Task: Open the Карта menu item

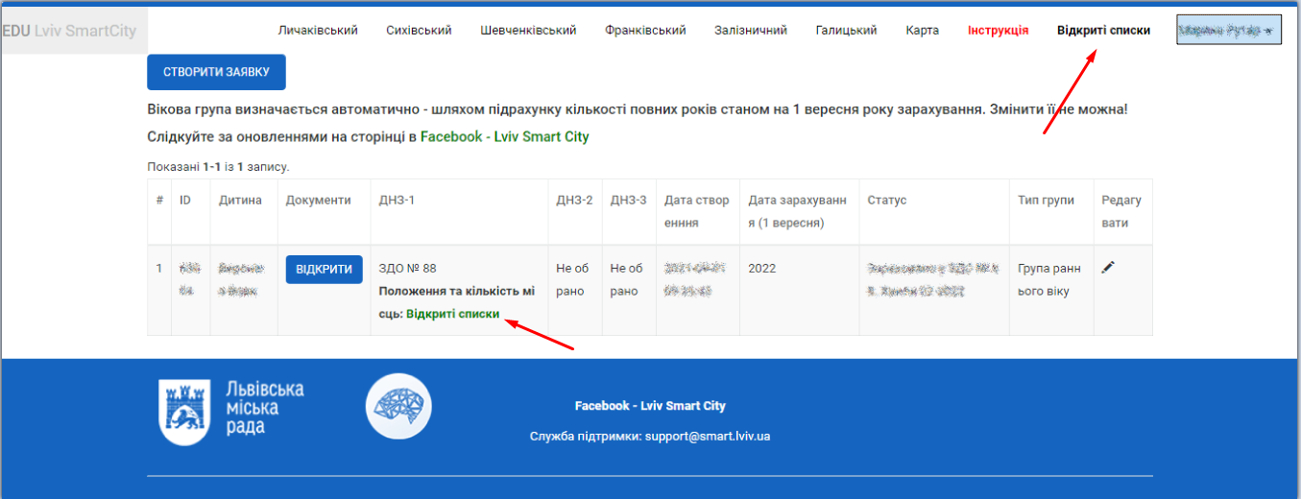Action: pyautogui.click(x=922, y=31)
